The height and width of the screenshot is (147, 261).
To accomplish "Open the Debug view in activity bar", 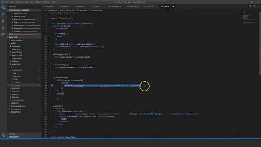I will (x=3, y=28).
